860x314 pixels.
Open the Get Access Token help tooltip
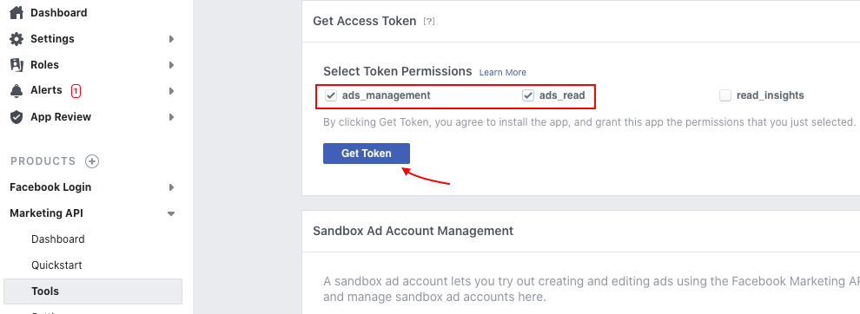429,22
